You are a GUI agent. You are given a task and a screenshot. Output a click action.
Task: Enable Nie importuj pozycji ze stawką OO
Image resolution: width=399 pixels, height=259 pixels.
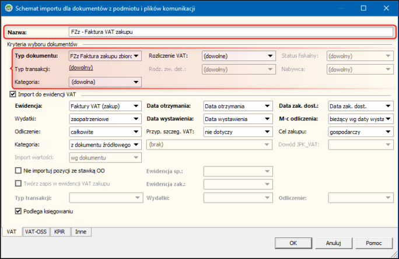19,170
